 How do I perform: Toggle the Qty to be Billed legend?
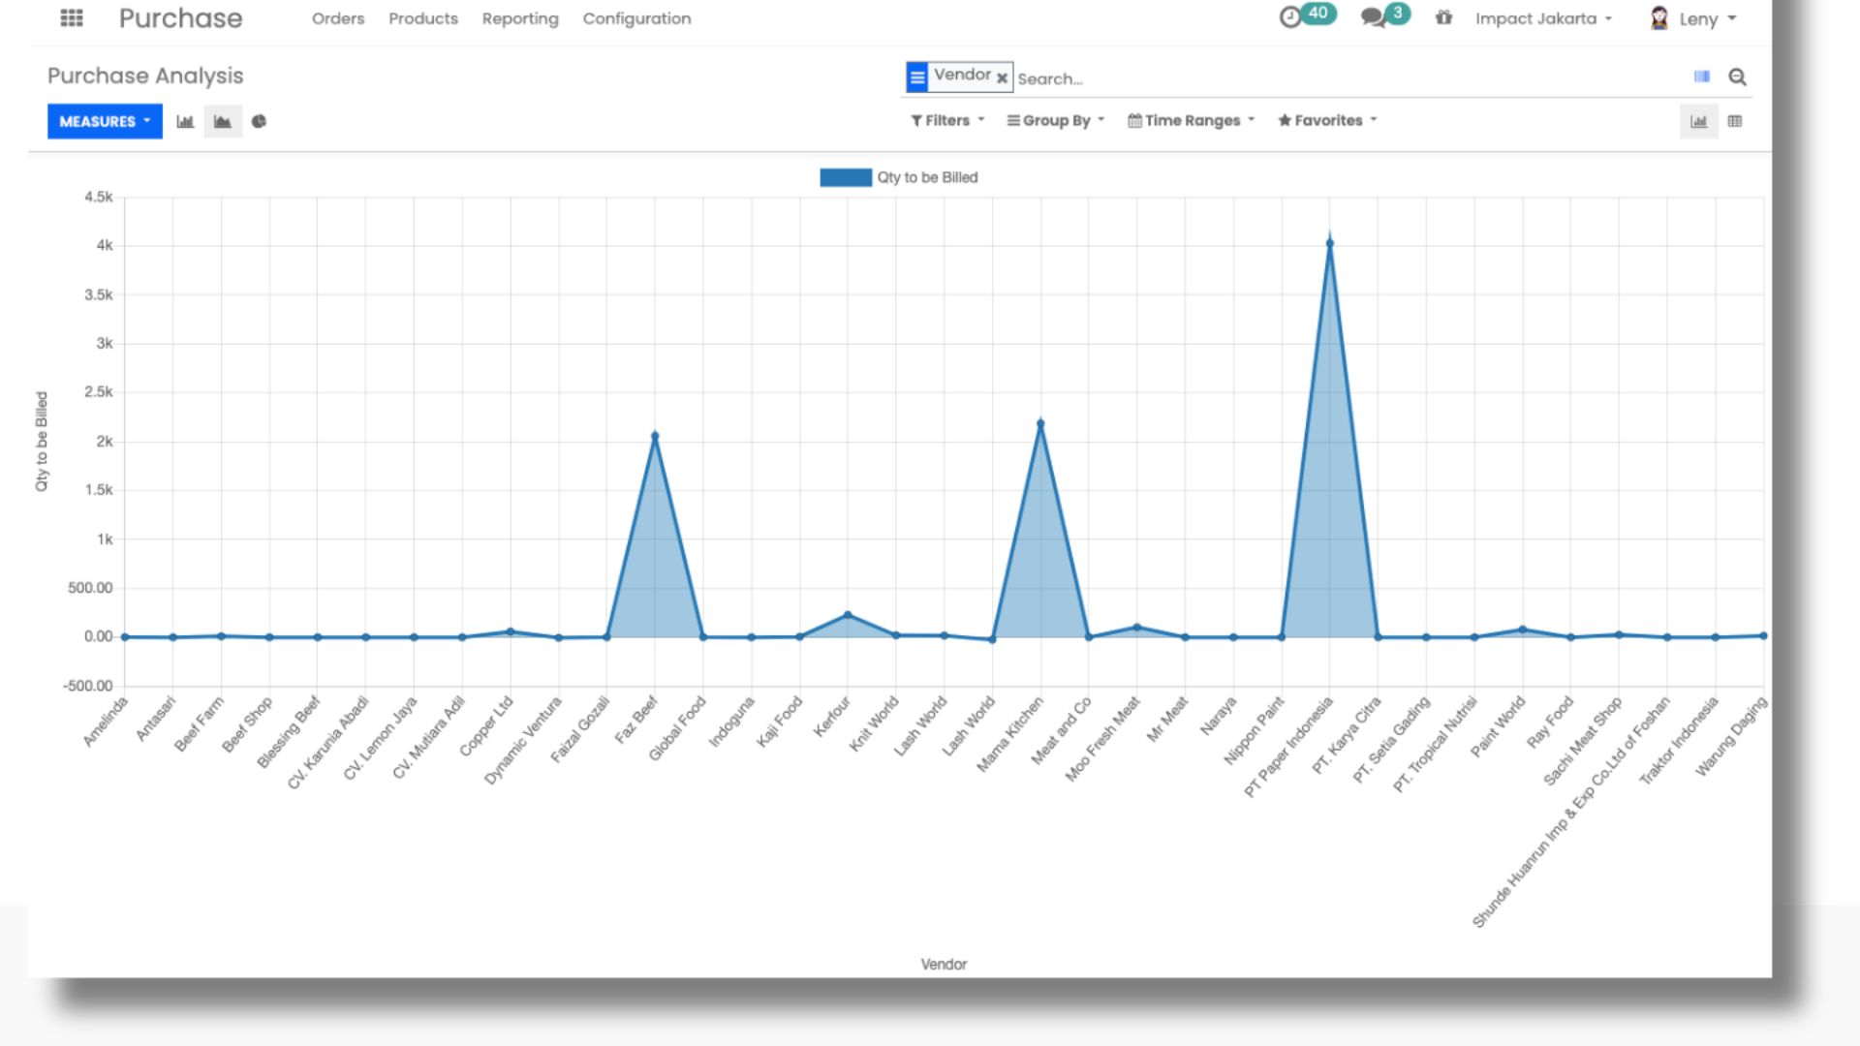tap(899, 177)
